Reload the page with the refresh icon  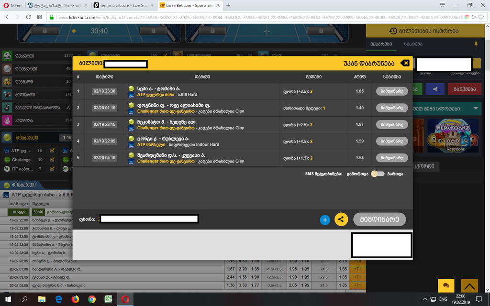pos(28,17)
